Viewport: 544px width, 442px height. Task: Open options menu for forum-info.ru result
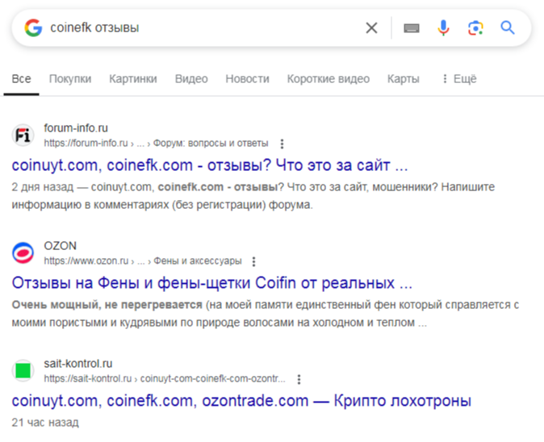coord(282,144)
